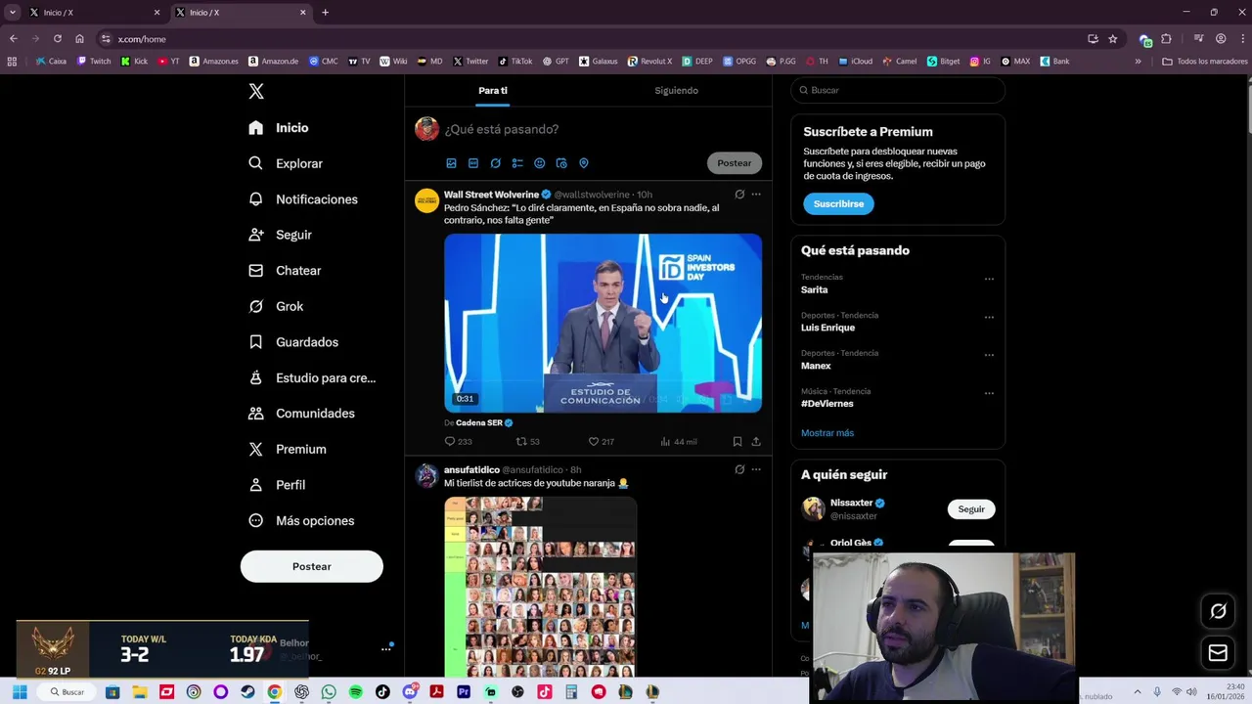Add a GIF to the post
The height and width of the screenshot is (704, 1252).
pos(473,163)
